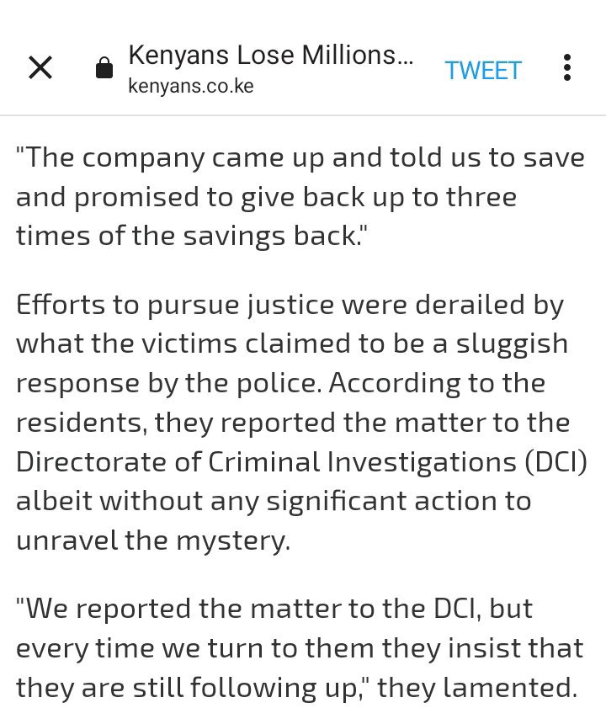Screen dimensions: 606x724
Task: Tap the kenyans.co.ke URL text
Action: pos(190,86)
